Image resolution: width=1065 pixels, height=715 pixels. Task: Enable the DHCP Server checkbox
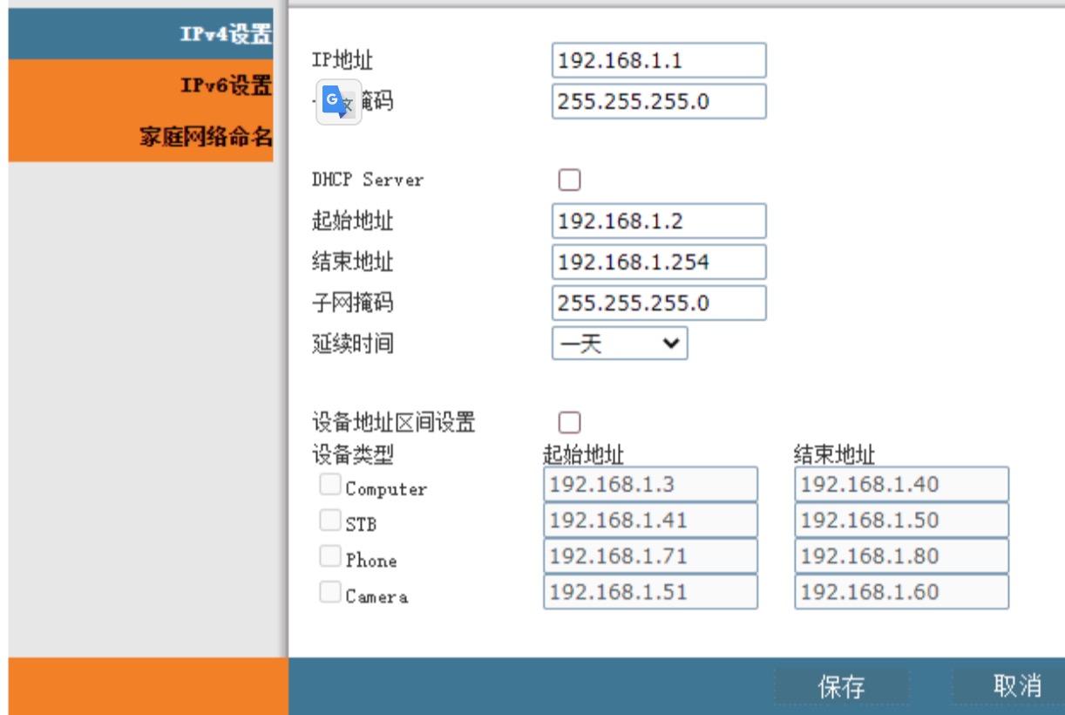click(x=569, y=180)
